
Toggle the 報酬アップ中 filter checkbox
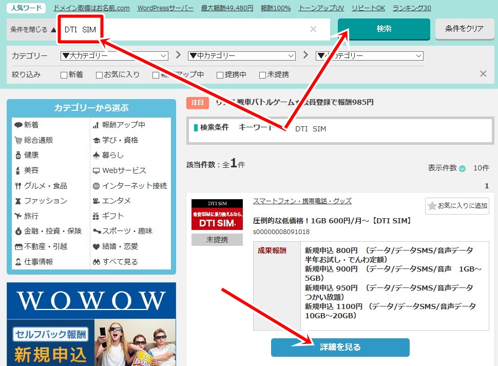156,75
